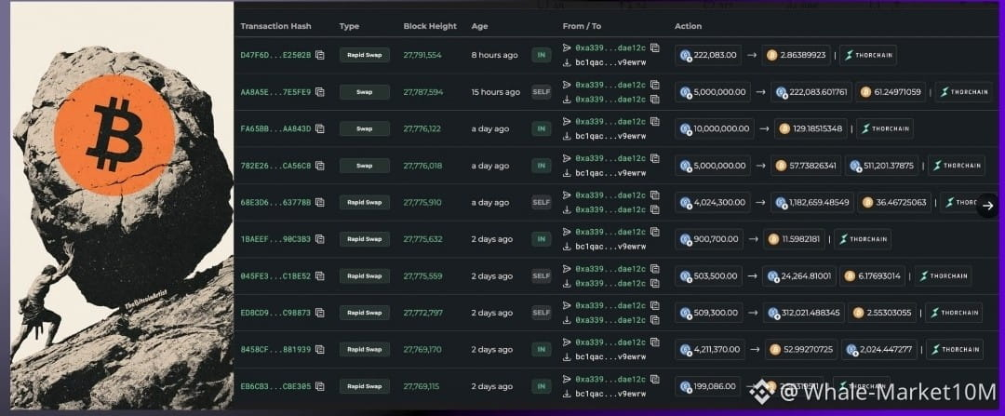Sort by Age column header
Screen dimensions: 1005x416
click(480, 26)
